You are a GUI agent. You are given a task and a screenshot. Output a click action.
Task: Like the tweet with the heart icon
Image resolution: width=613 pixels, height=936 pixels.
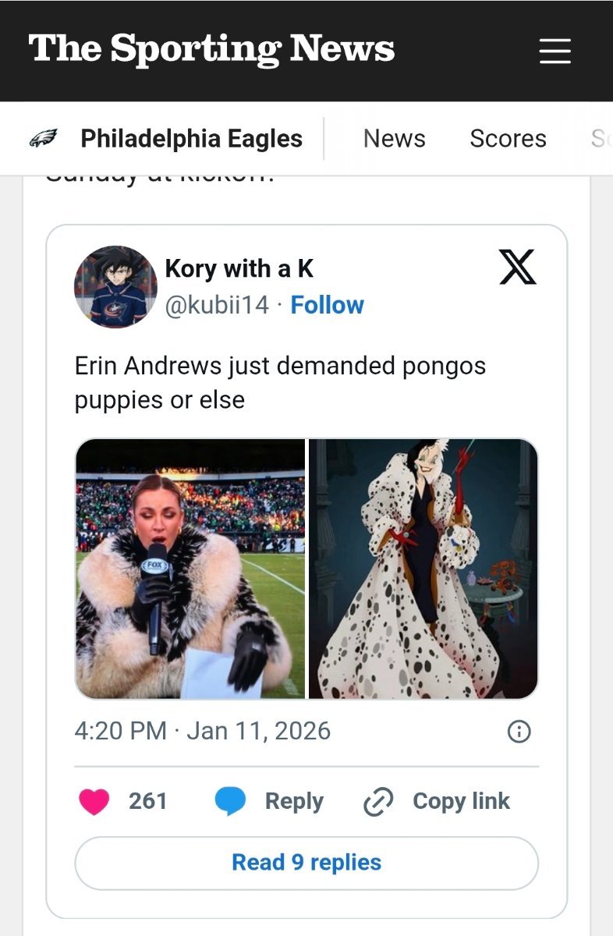[94, 801]
